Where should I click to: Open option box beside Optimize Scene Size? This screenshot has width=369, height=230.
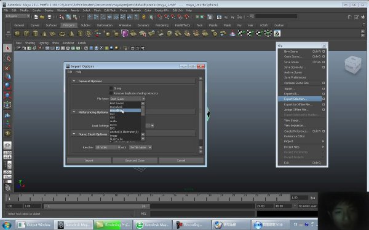[x=323, y=83]
